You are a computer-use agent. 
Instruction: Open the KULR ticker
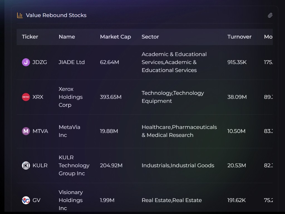point(40,166)
